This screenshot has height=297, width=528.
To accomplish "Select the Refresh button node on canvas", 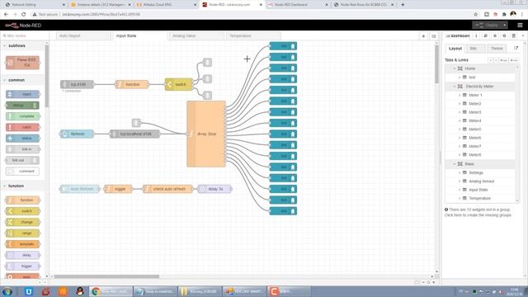I will pyautogui.click(x=77, y=134).
